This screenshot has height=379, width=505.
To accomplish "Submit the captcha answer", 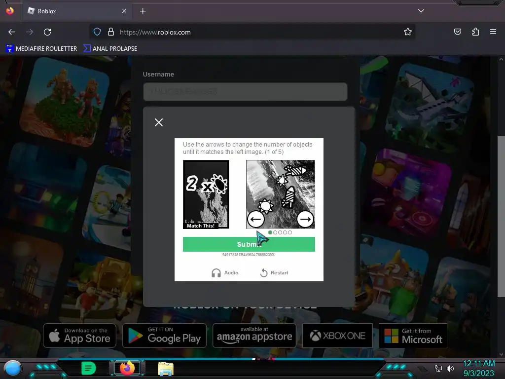I will coord(249,244).
